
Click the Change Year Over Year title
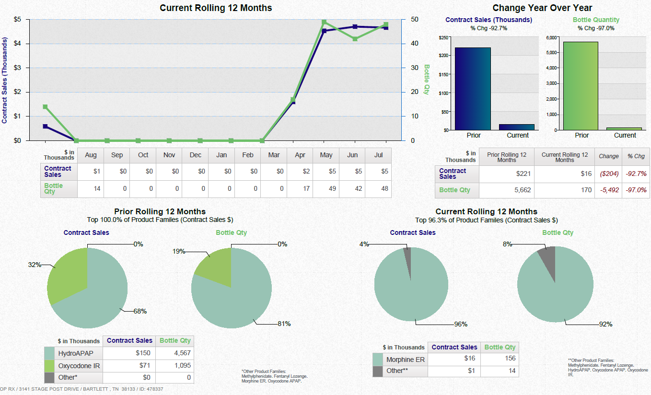point(542,8)
